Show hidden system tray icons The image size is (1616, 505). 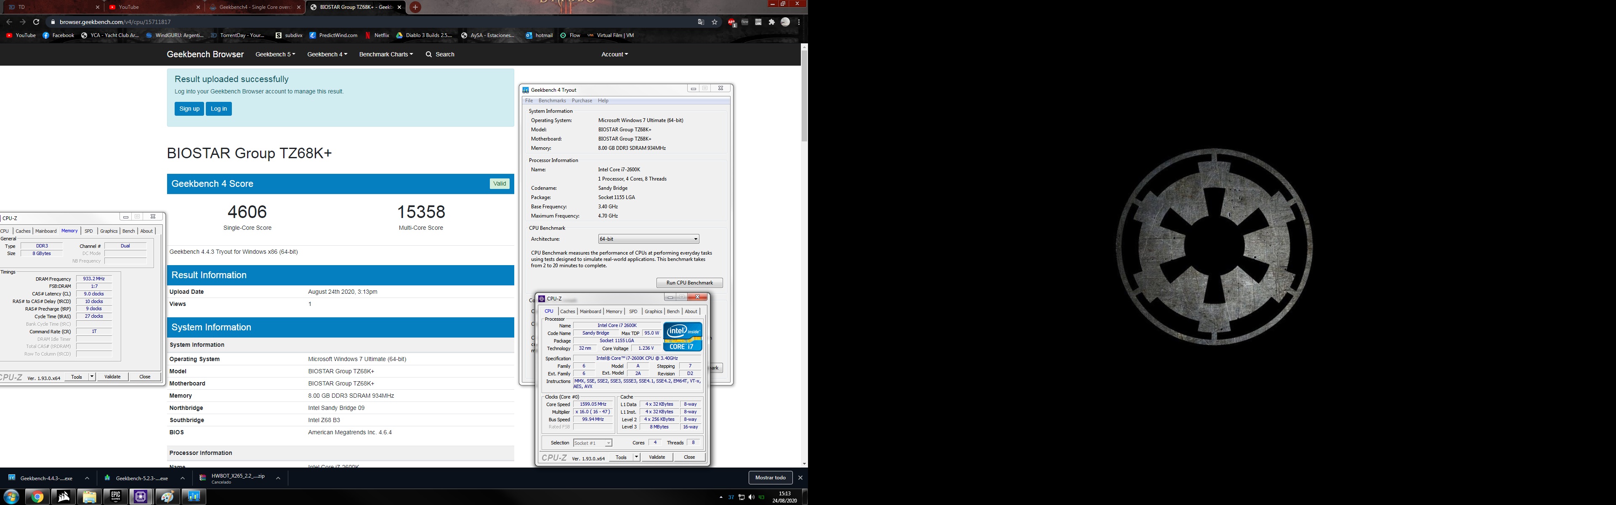[721, 497]
